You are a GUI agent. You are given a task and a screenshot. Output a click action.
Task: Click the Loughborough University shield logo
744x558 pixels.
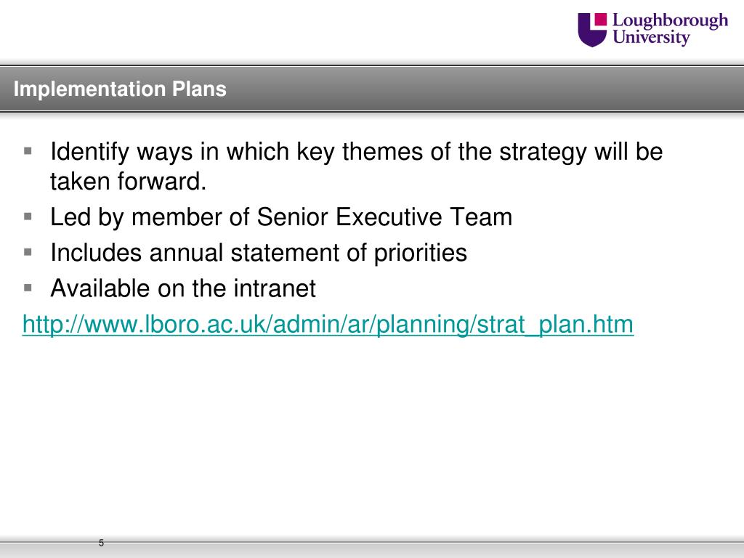(592, 29)
